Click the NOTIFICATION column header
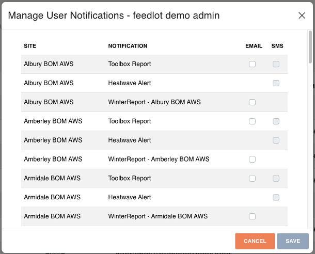 [x=128, y=46]
